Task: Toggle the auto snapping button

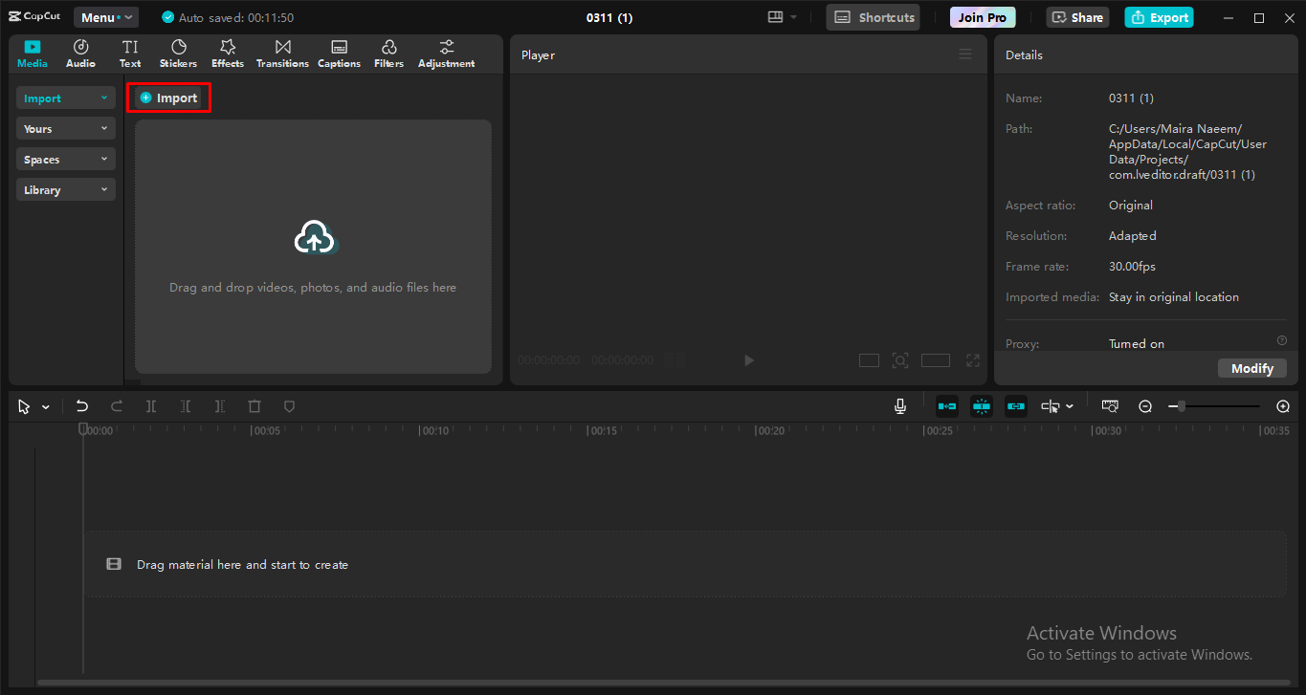Action: pyautogui.click(x=982, y=406)
